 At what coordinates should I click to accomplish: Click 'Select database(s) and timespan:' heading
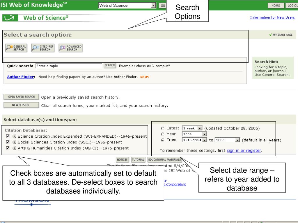tap(40, 120)
